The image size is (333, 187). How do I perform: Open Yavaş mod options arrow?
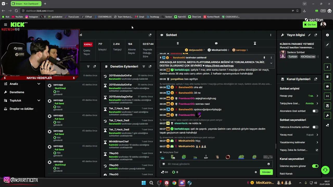pos(317,135)
